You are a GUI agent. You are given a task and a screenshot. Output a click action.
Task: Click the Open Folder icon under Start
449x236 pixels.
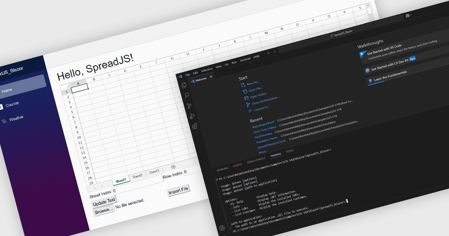point(246,98)
